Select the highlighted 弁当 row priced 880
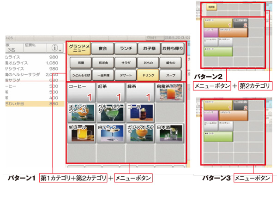Screen dimensions: 277x198 click(x=35, y=104)
